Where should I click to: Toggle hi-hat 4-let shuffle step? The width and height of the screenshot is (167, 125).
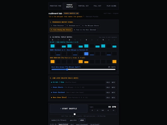click(x=114, y=46)
